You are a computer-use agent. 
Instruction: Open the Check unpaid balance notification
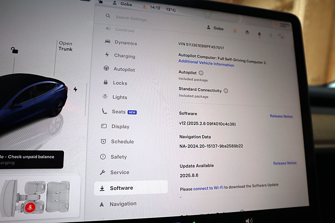[x=32, y=159]
